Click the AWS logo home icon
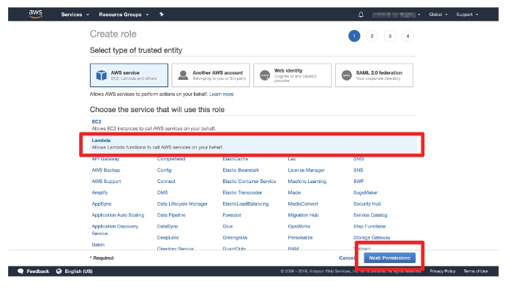 pos(35,14)
